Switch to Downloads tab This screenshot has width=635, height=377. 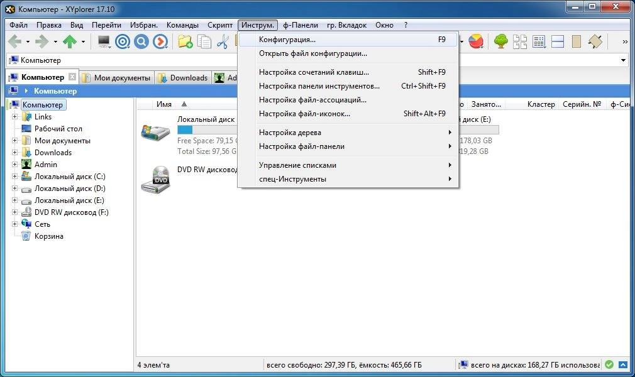coord(184,78)
